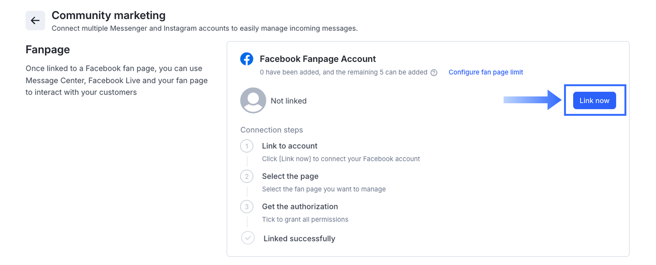Open the Configure fan page limit link
656x265 pixels.
(486, 72)
